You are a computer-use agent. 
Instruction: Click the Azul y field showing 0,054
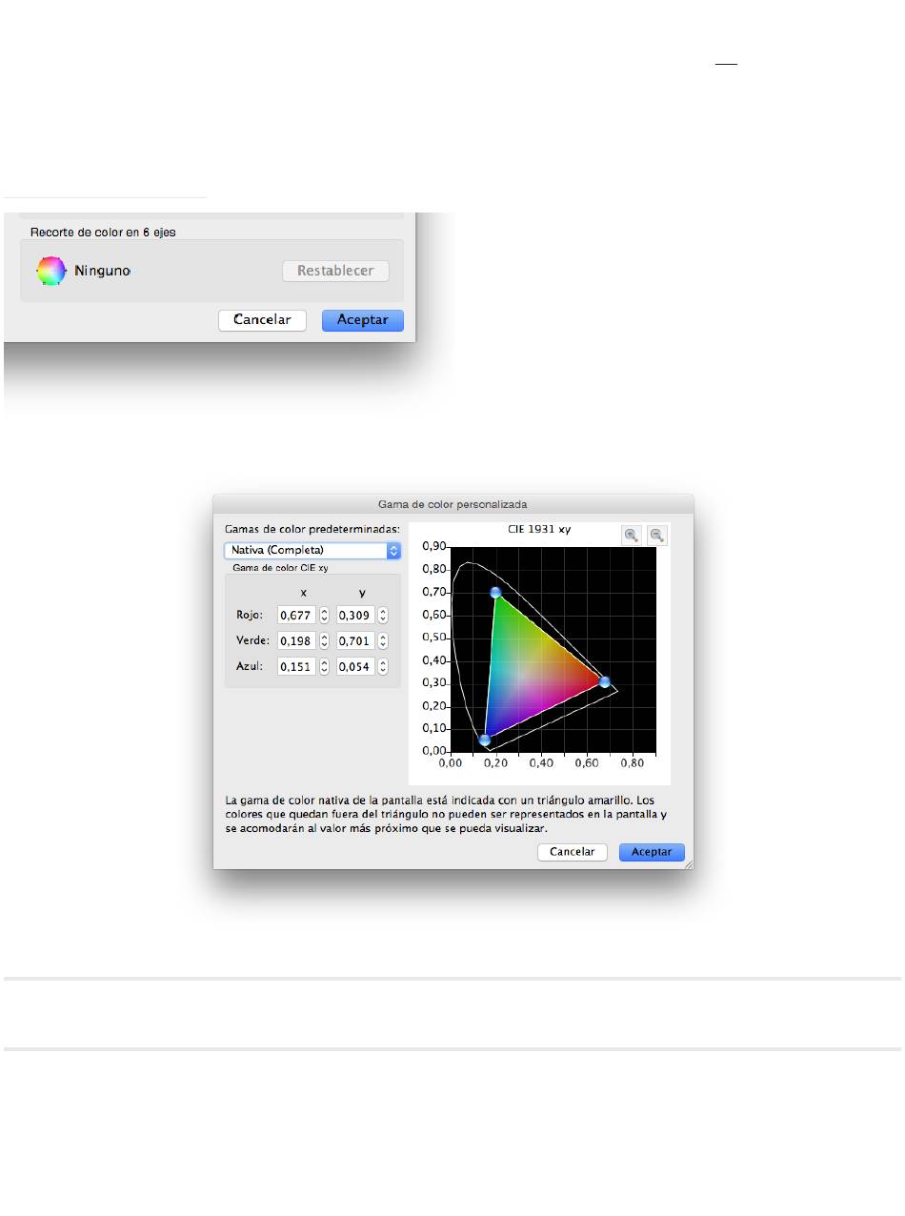pyautogui.click(x=355, y=667)
